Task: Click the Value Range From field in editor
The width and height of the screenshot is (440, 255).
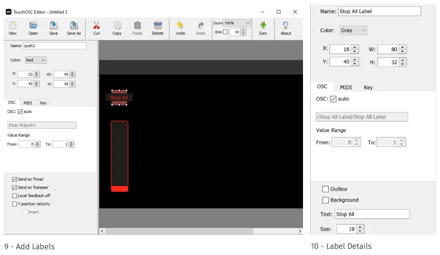Action: [x=26, y=145]
